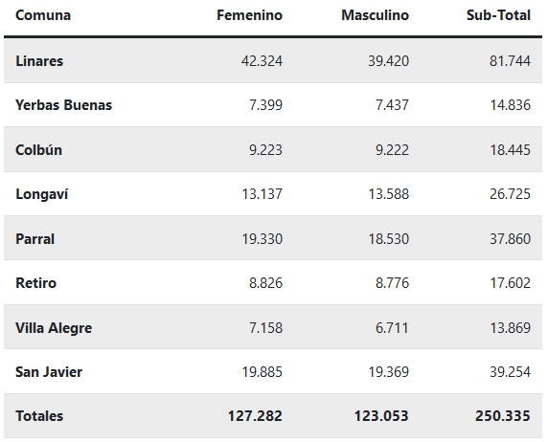The width and height of the screenshot is (548, 442).
Task: Select the Sub-Total column header
Action: pyautogui.click(x=498, y=15)
